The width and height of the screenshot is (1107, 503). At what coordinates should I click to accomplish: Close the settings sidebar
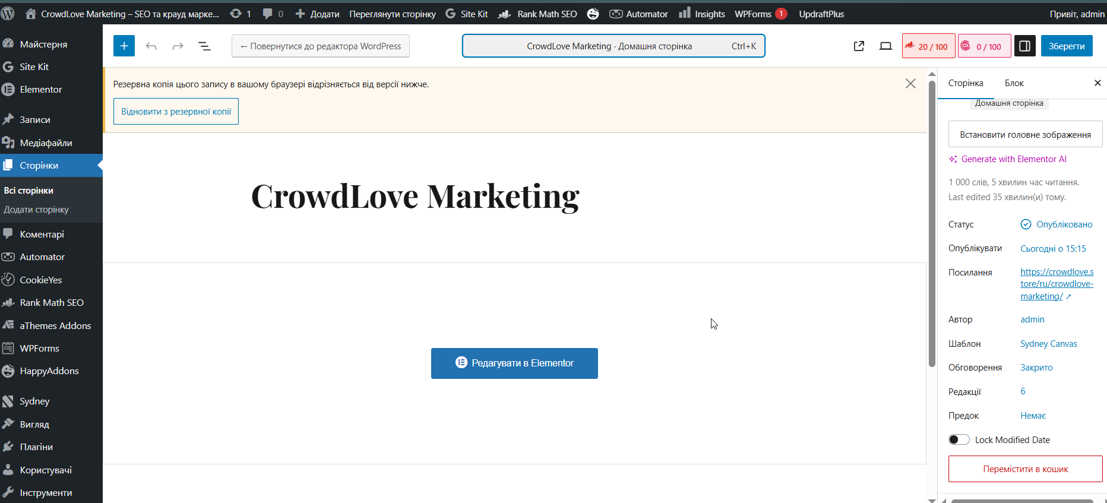(1097, 83)
